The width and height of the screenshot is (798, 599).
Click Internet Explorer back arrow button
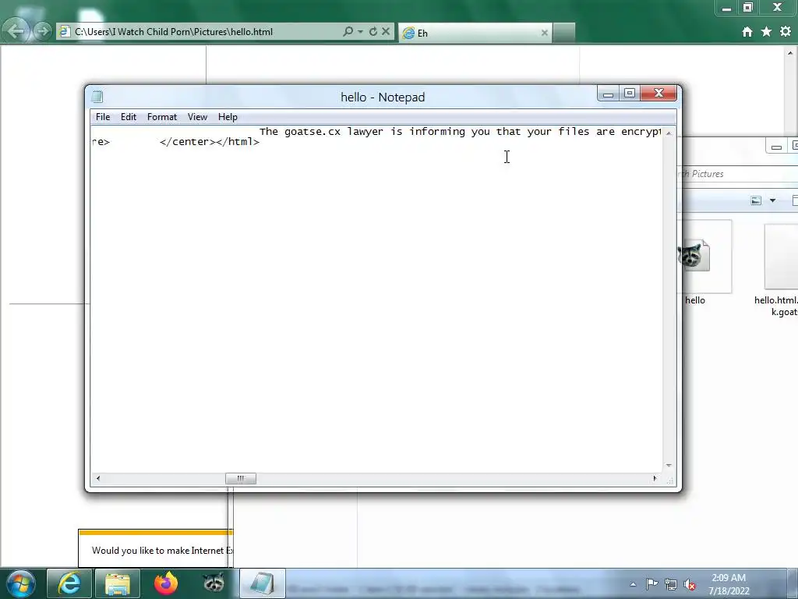[x=16, y=31]
